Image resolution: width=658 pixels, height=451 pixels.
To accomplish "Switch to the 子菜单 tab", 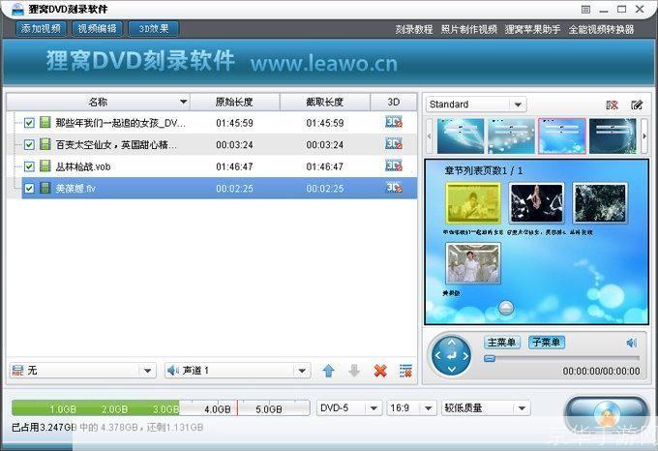I will (x=547, y=343).
